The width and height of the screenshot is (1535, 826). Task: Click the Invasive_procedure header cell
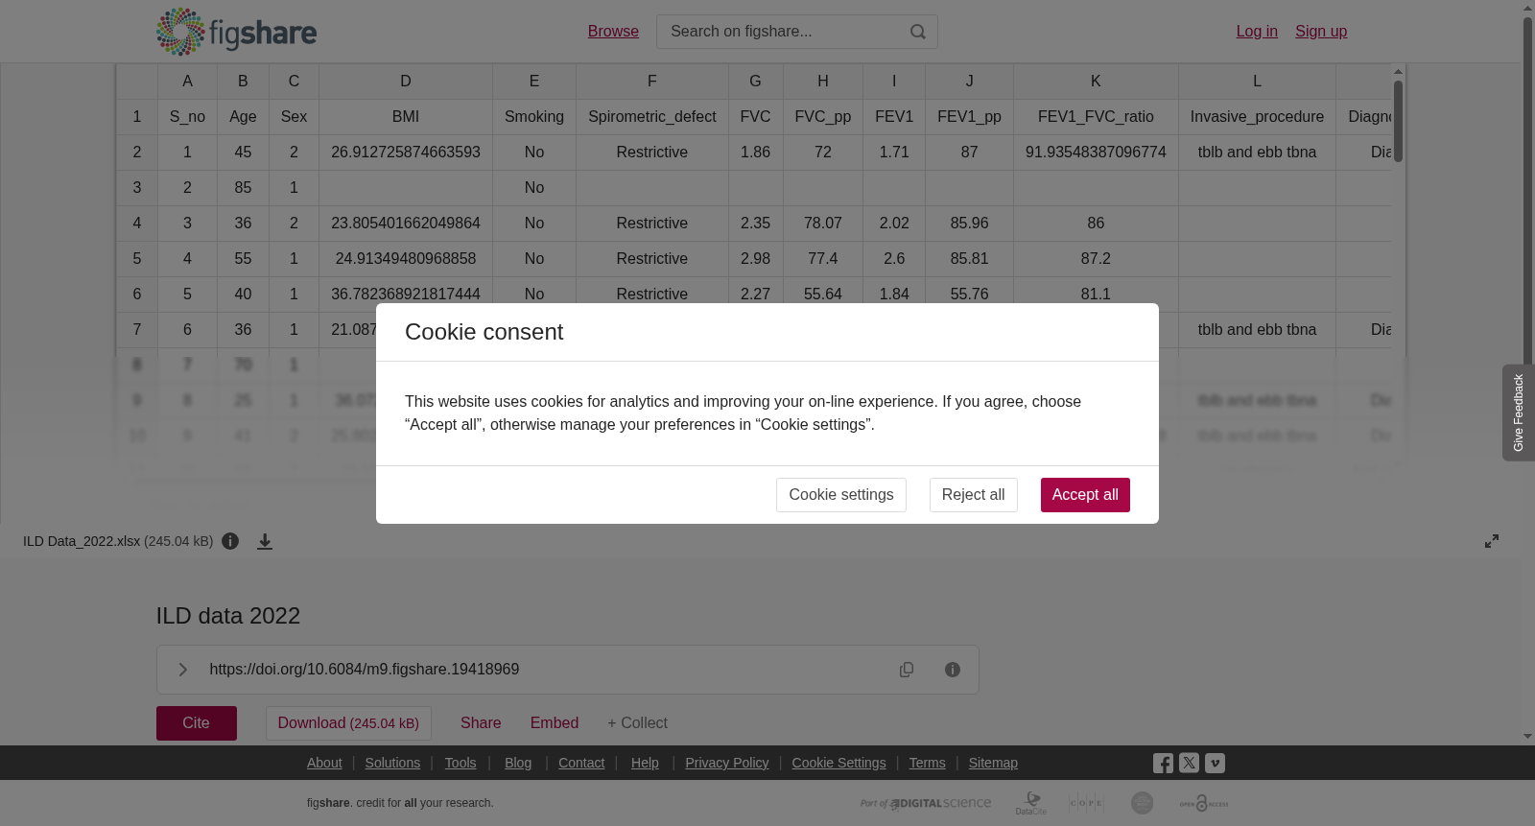tap(1257, 117)
